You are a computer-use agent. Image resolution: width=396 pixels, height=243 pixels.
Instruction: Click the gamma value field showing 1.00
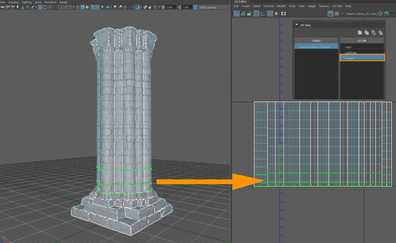pyautogui.click(x=186, y=7)
